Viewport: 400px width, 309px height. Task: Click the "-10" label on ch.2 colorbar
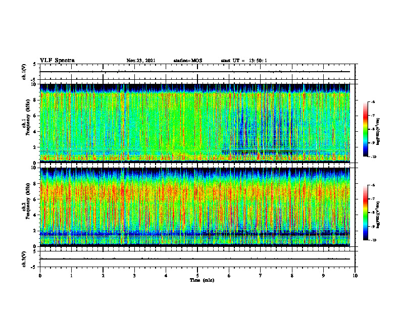(x=373, y=240)
